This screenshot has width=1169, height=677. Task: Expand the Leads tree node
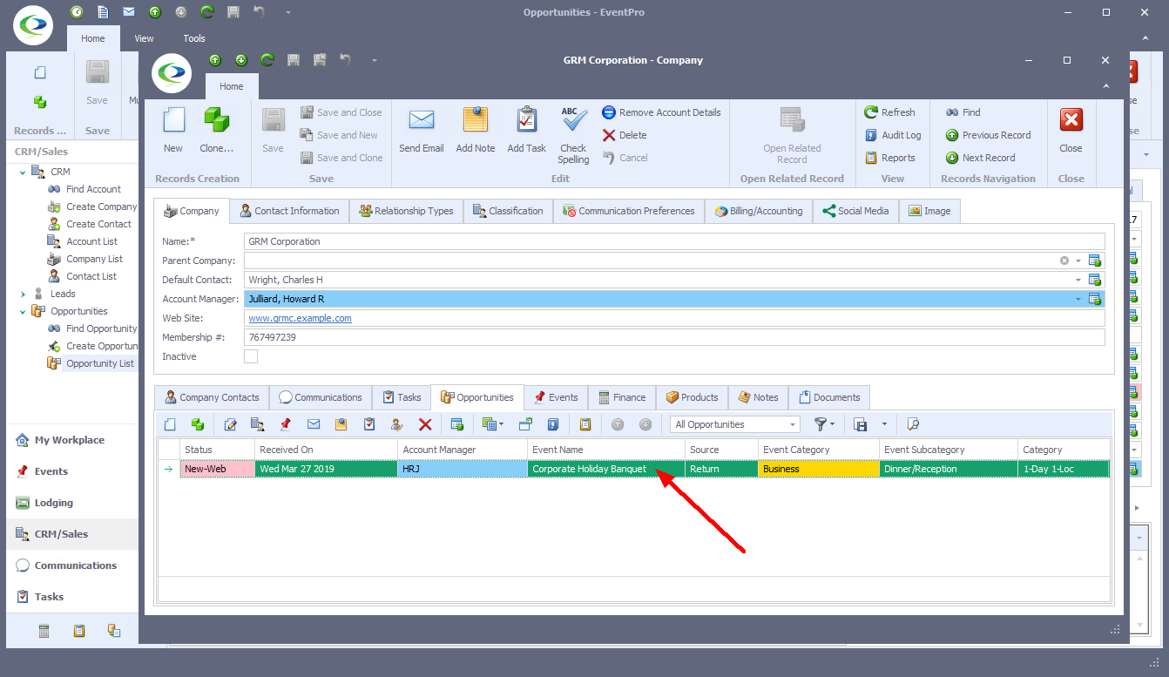pos(23,294)
